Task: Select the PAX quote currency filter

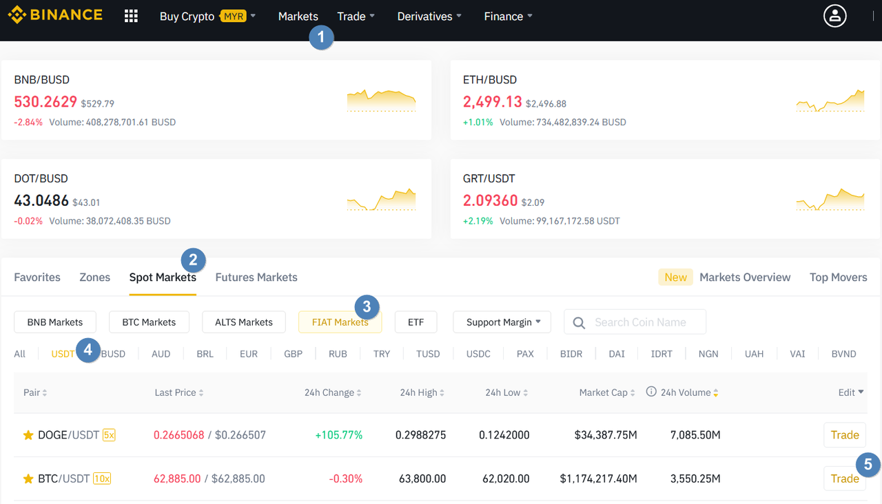Action: (x=525, y=354)
